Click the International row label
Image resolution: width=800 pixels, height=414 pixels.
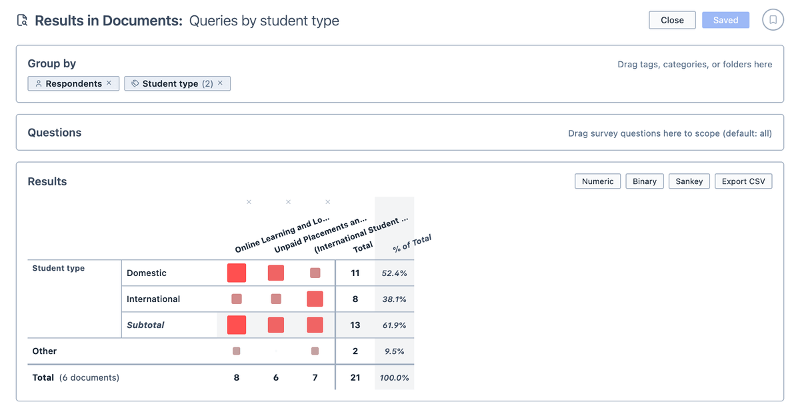pos(153,299)
